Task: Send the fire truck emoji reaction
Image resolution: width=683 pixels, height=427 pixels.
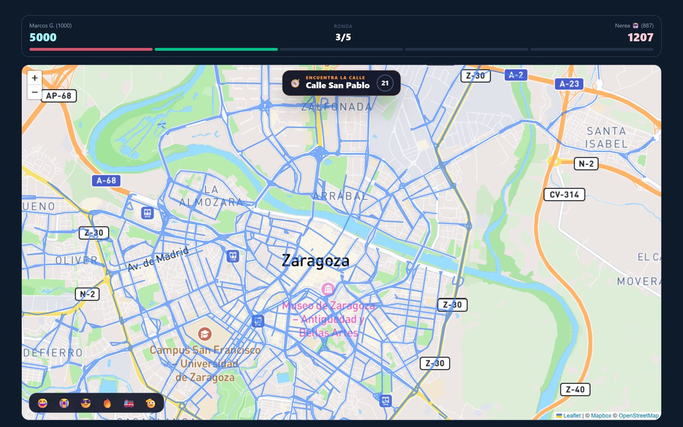Action: pyautogui.click(x=129, y=403)
